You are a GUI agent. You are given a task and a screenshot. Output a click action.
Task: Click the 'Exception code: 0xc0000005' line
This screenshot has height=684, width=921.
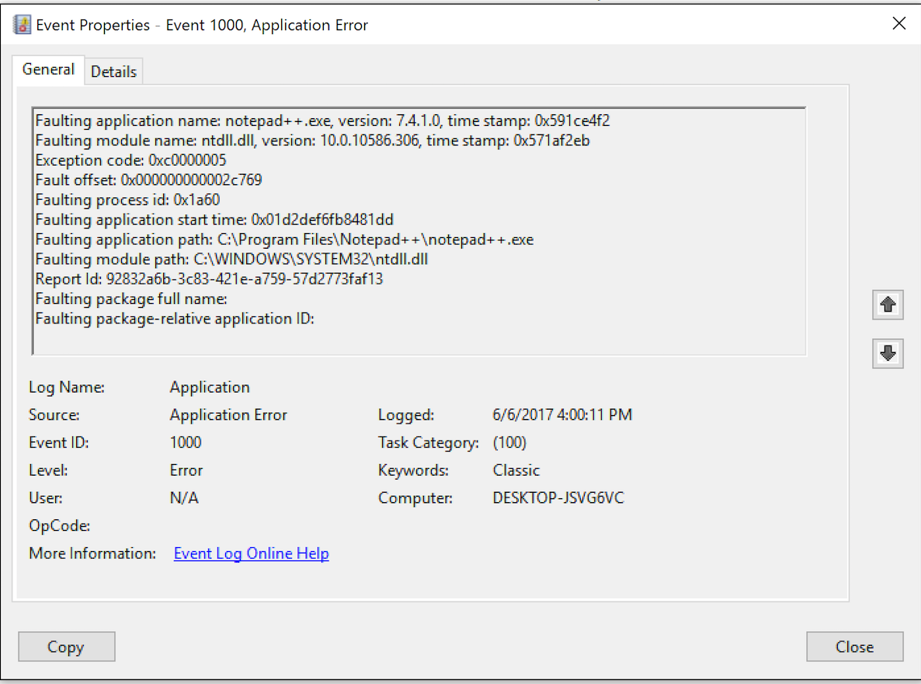tap(130, 160)
